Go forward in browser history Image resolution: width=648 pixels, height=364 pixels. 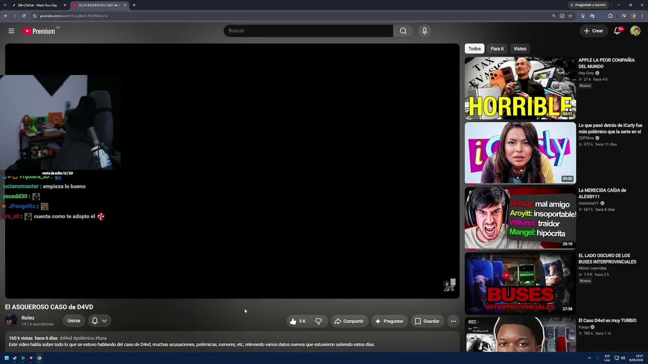(x=15, y=16)
